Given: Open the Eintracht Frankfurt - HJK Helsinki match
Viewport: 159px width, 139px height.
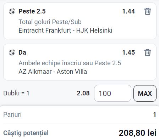Looking at the screenshot, I should pos(65,30).
